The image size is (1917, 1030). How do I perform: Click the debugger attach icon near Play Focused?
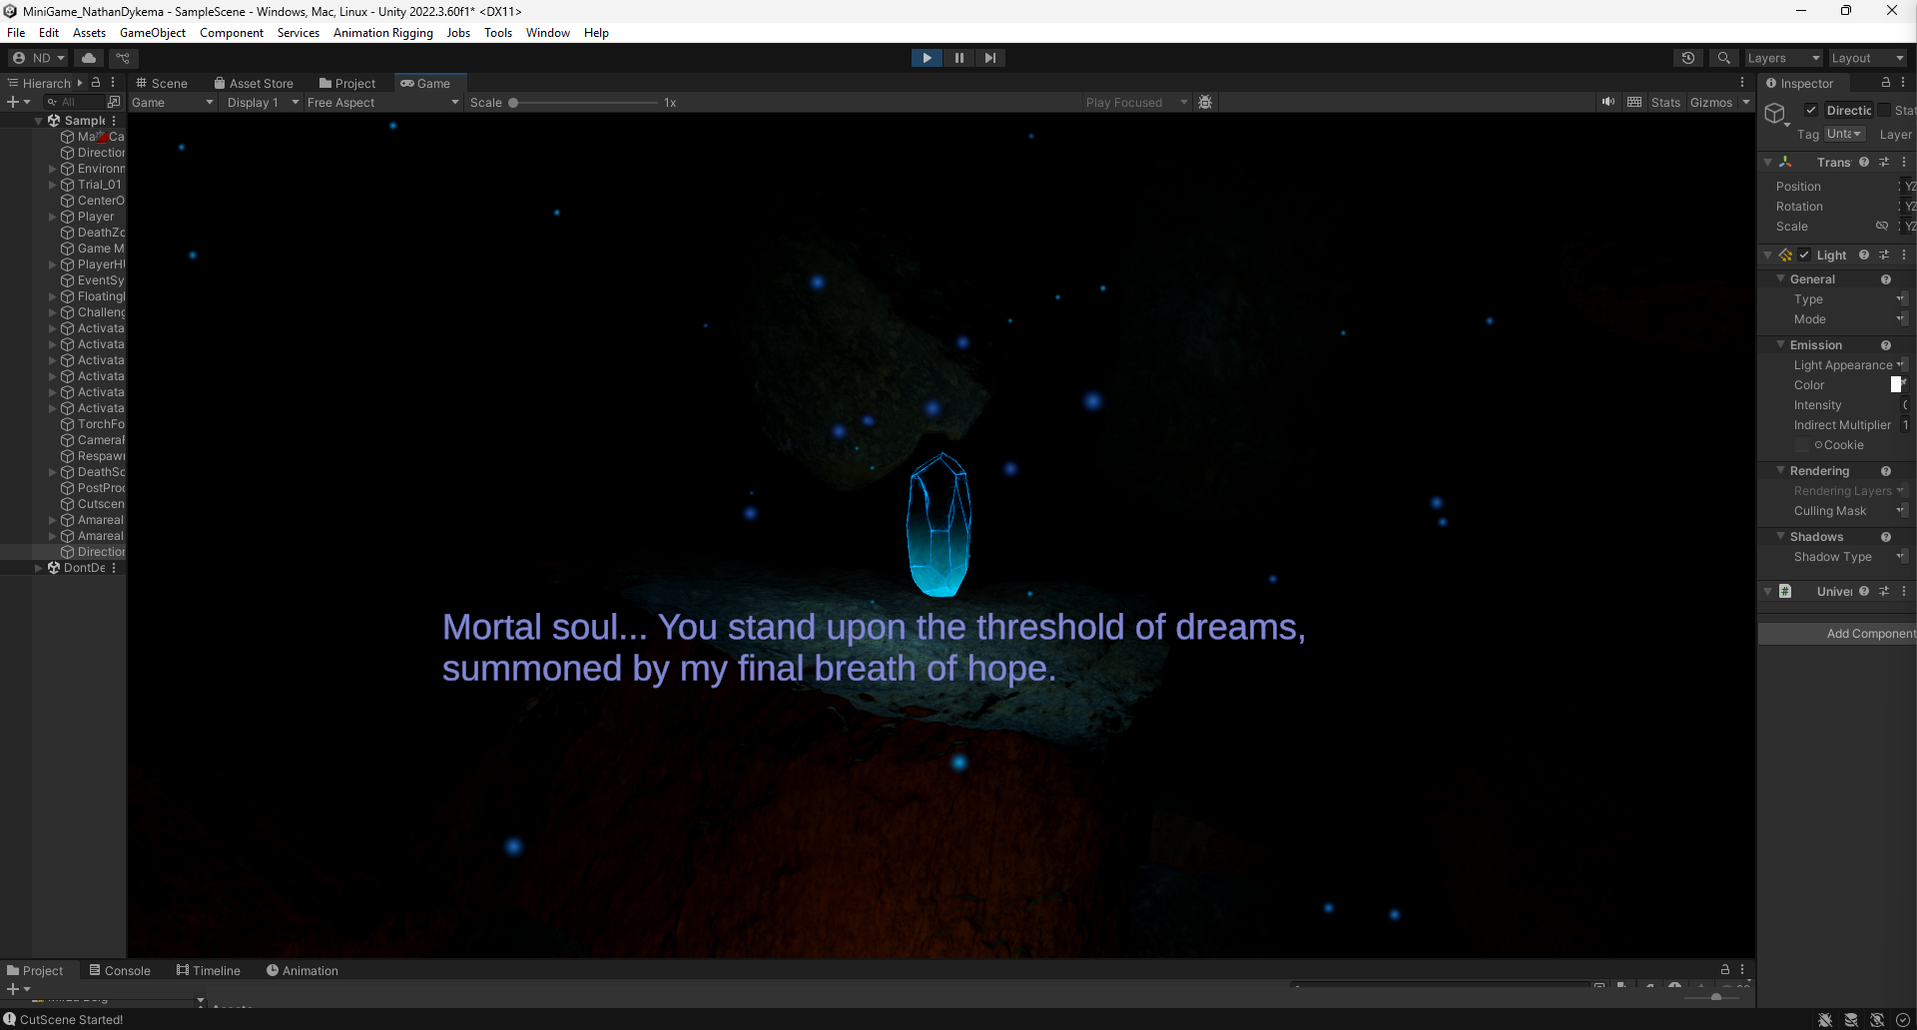pyautogui.click(x=1205, y=102)
